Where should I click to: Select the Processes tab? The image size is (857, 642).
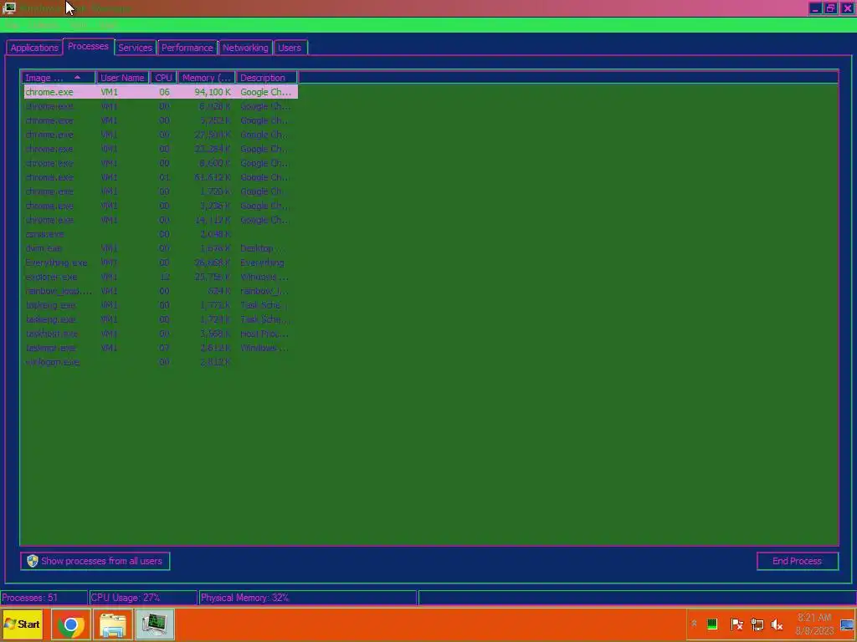(x=88, y=47)
